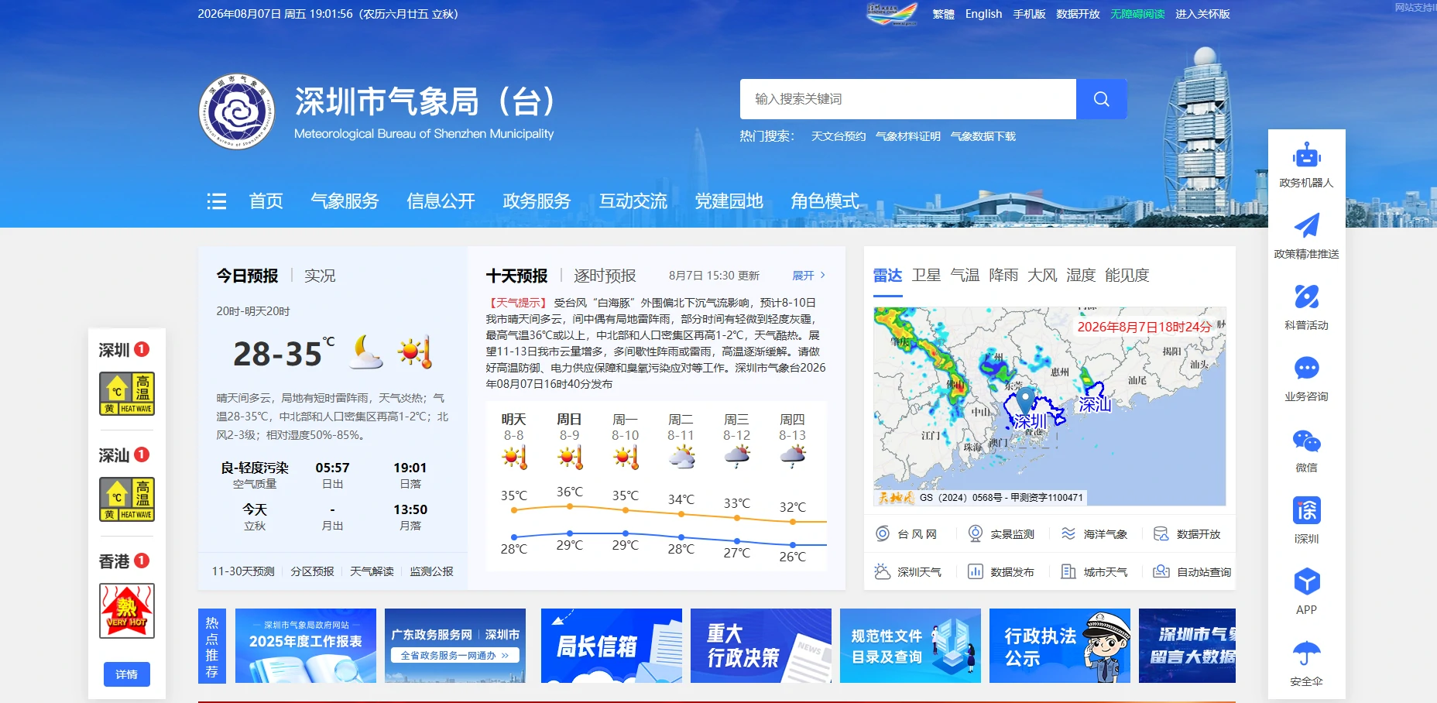Image resolution: width=1437 pixels, height=703 pixels.
Task: Open the 局长信箱 banner
Action: [612, 646]
